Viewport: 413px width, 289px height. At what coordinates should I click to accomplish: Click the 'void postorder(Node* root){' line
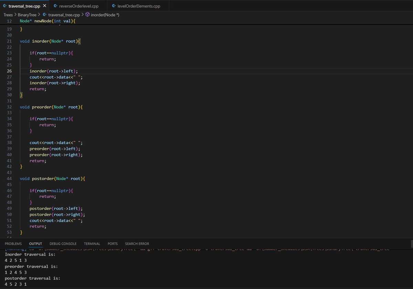coord(53,178)
